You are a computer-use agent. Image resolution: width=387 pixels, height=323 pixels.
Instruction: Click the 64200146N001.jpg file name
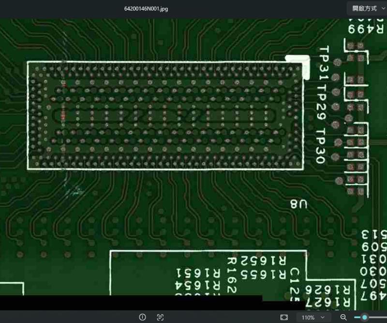point(146,9)
